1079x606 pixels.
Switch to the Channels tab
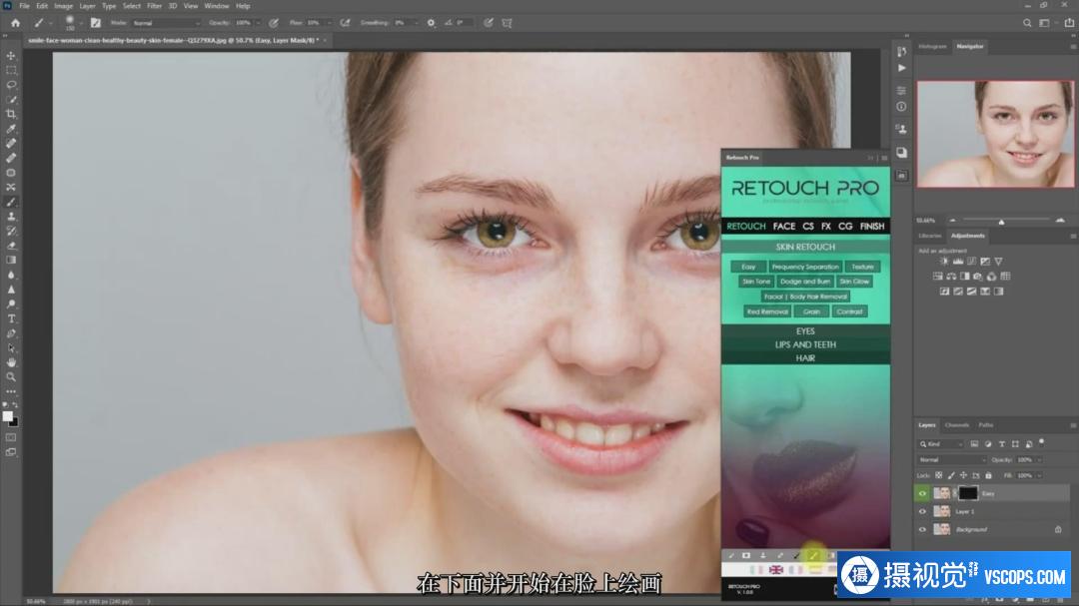click(956, 425)
